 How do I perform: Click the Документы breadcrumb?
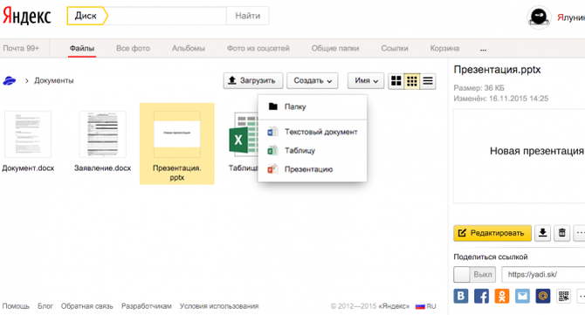coord(54,80)
